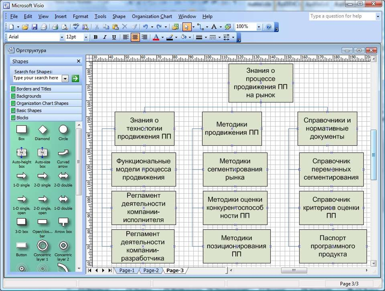Expand the line pattern dropdown
This screenshot has height=291, width=385.
pos(219,37)
